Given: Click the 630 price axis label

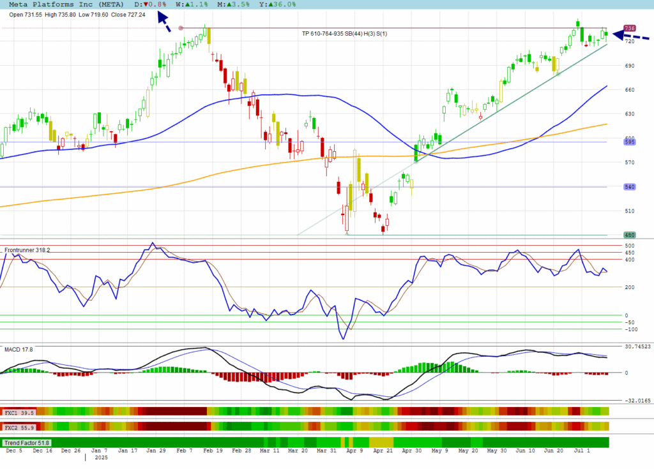Looking at the screenshot, I should coord(629,114).
